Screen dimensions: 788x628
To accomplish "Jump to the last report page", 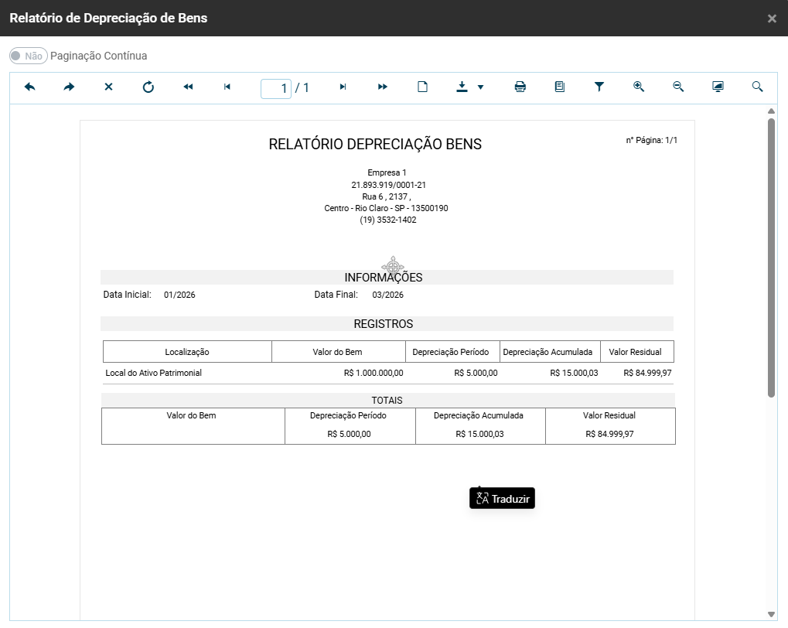I will click(x=383, y=87).
